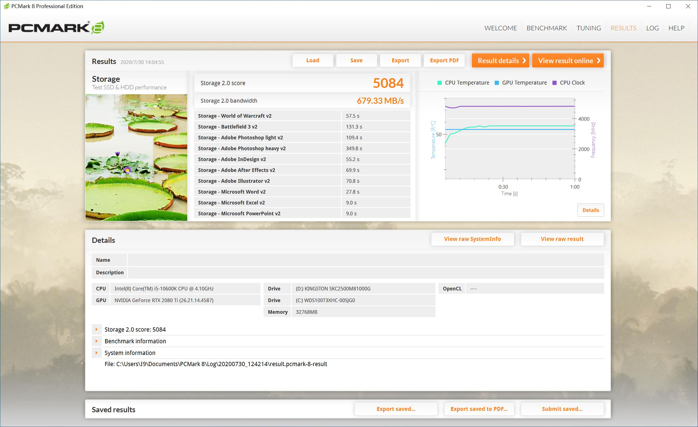698x427 pixels.
Task: Click the CPU Temperature legend swatch
Action: click(x=439, y=83)
